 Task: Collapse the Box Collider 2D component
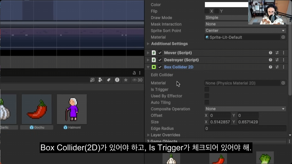[x=148, y=67]
